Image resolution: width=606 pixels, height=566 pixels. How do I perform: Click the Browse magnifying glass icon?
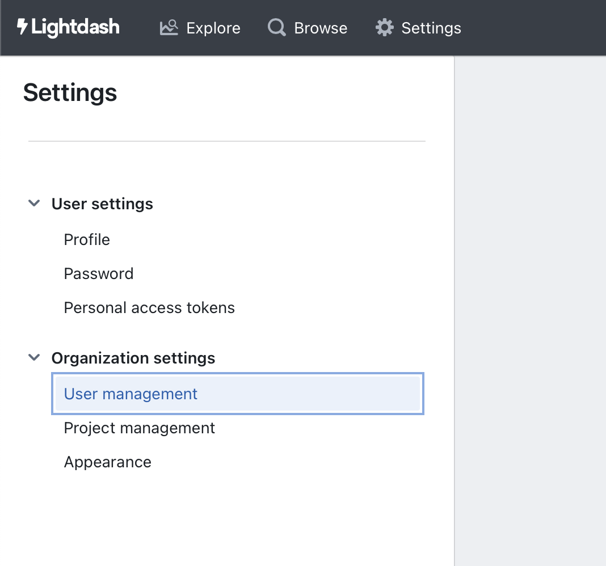276,27
